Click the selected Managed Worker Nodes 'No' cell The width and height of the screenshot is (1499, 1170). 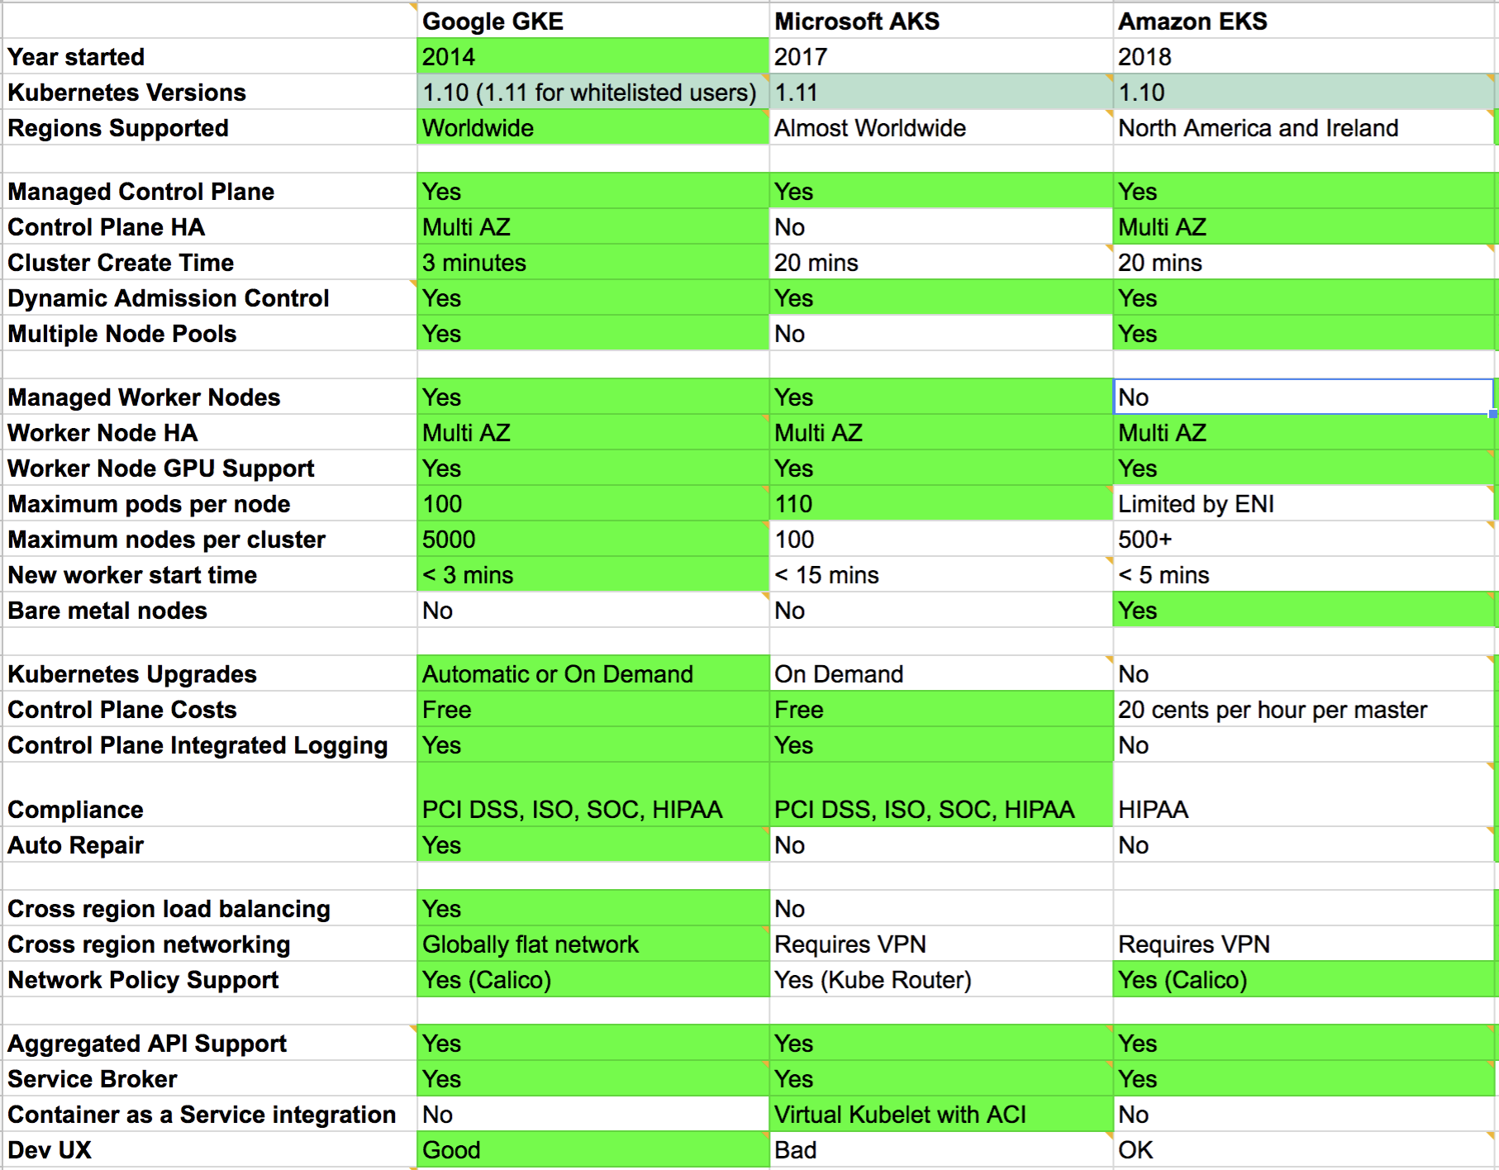(x=1304, y=397)
